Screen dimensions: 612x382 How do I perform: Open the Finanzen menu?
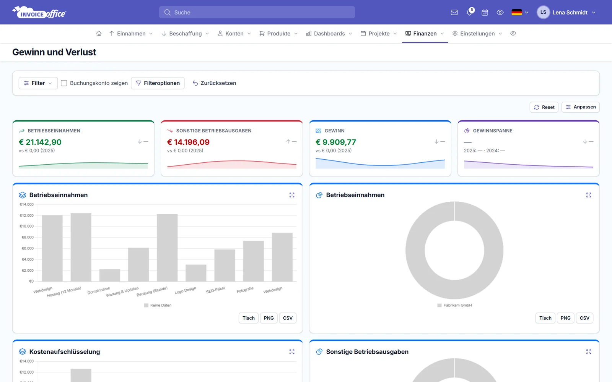point(425,34)
